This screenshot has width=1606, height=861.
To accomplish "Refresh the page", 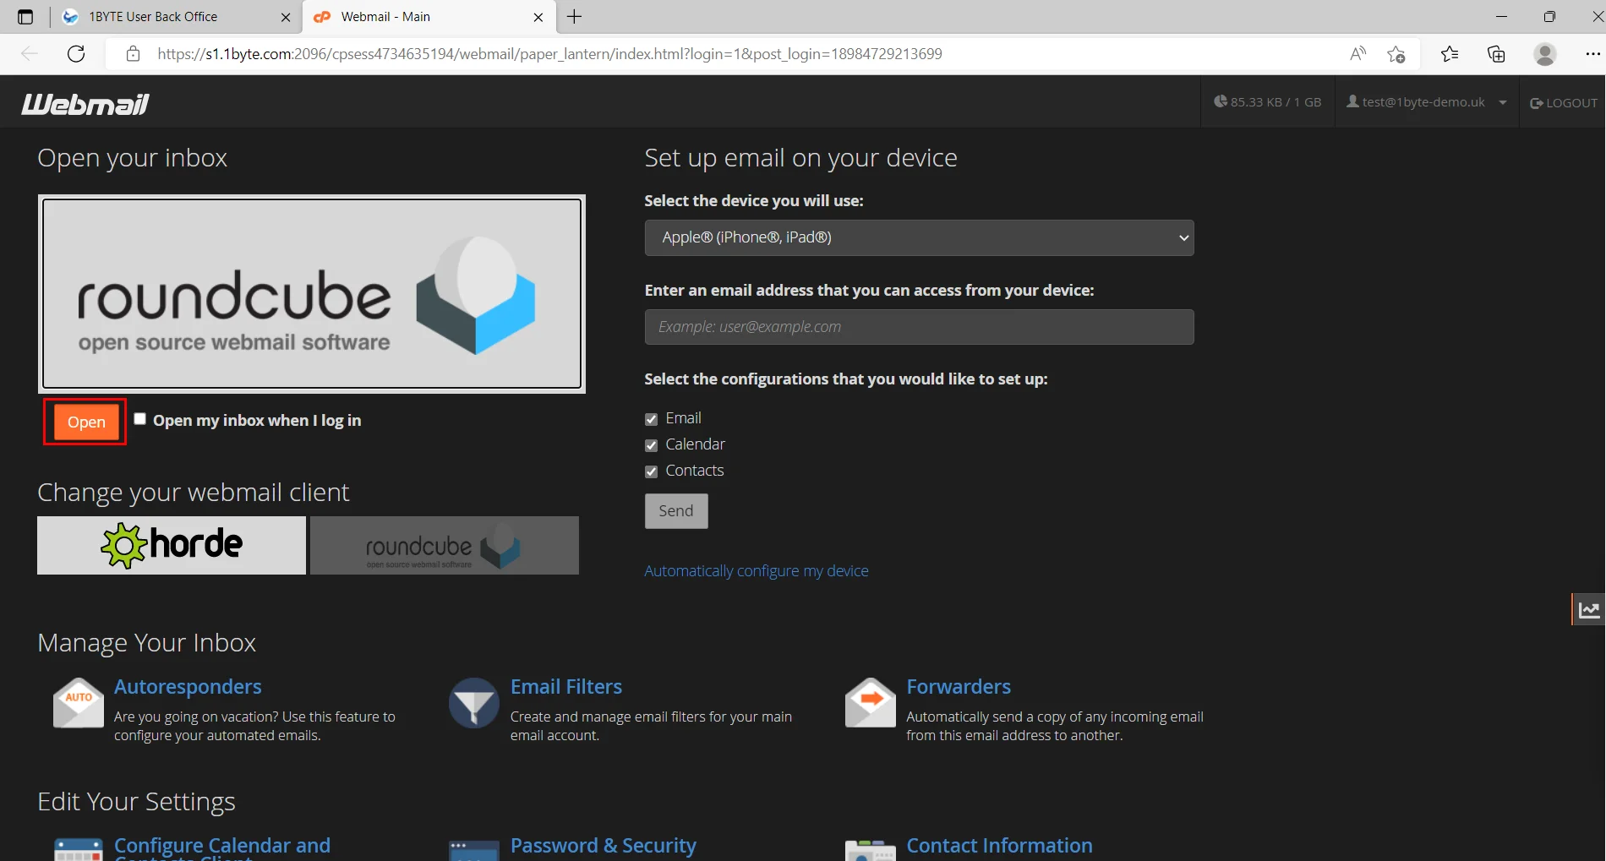I will point(76,54).
